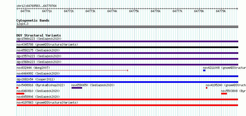The image size is (246, 116).
Task: Click the dgv1568n223 (Sedlazeck2020) label
Action: (x=39, y=62)
